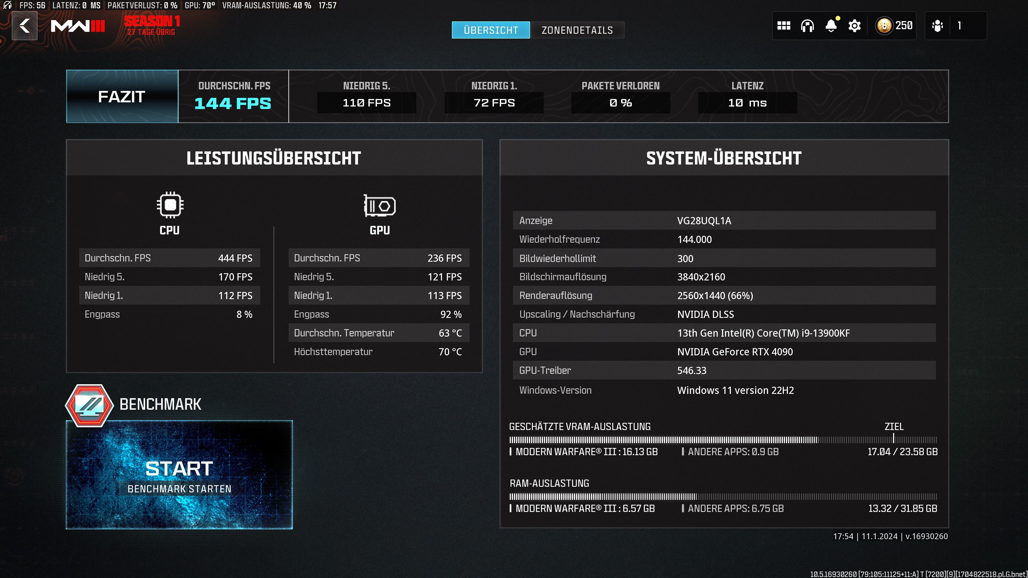This screenshot has height=578, width=1028.
Task: Click the red hexagon Benchmark badge icon
Action: point(89,405)
